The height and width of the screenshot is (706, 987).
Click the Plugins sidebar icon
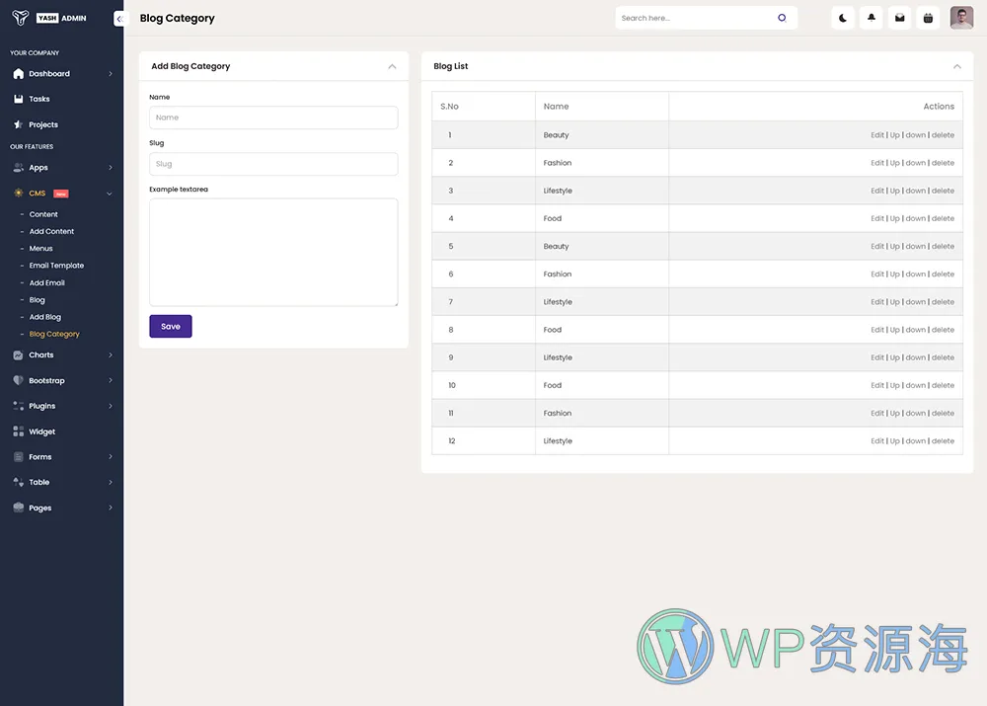coord(18,406)
